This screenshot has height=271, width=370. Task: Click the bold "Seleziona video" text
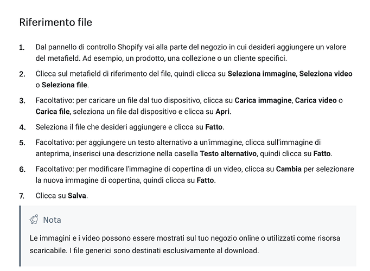(326, 74)
